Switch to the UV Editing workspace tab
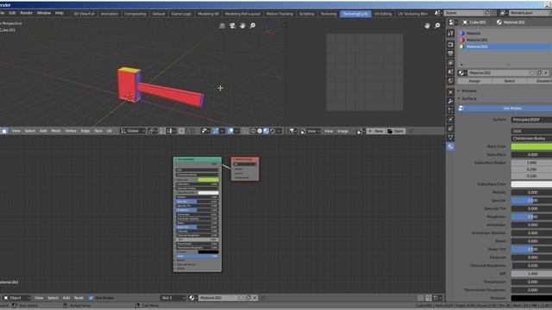 tap(383, 14)
